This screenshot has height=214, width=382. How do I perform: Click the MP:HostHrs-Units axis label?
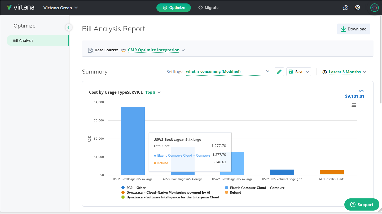pyautogui.click(x=332, y=179)
